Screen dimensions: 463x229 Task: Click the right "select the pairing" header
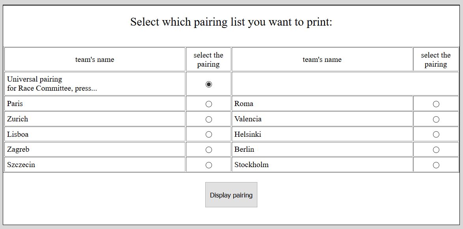click(x=436, y=60)
